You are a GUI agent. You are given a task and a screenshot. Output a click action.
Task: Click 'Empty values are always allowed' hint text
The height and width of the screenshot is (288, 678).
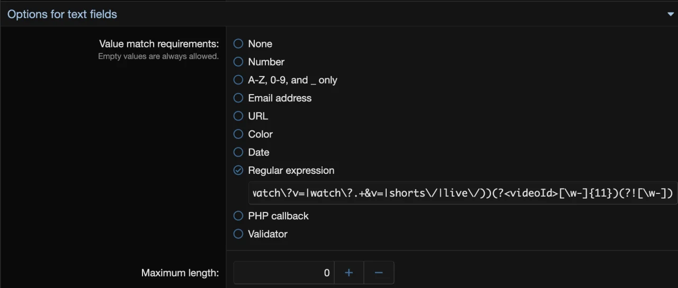(x=158, y=56)
